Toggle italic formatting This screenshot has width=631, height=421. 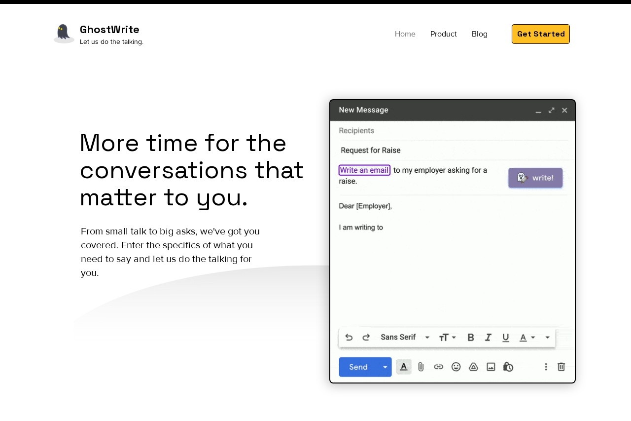[x=488, y=337]
